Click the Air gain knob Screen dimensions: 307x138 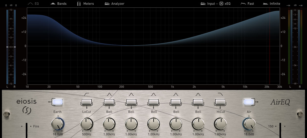pyautogui.click(x=249, y=124)
